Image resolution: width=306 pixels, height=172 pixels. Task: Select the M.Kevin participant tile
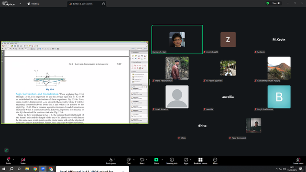pyautogui.click(x=279, y=40)
